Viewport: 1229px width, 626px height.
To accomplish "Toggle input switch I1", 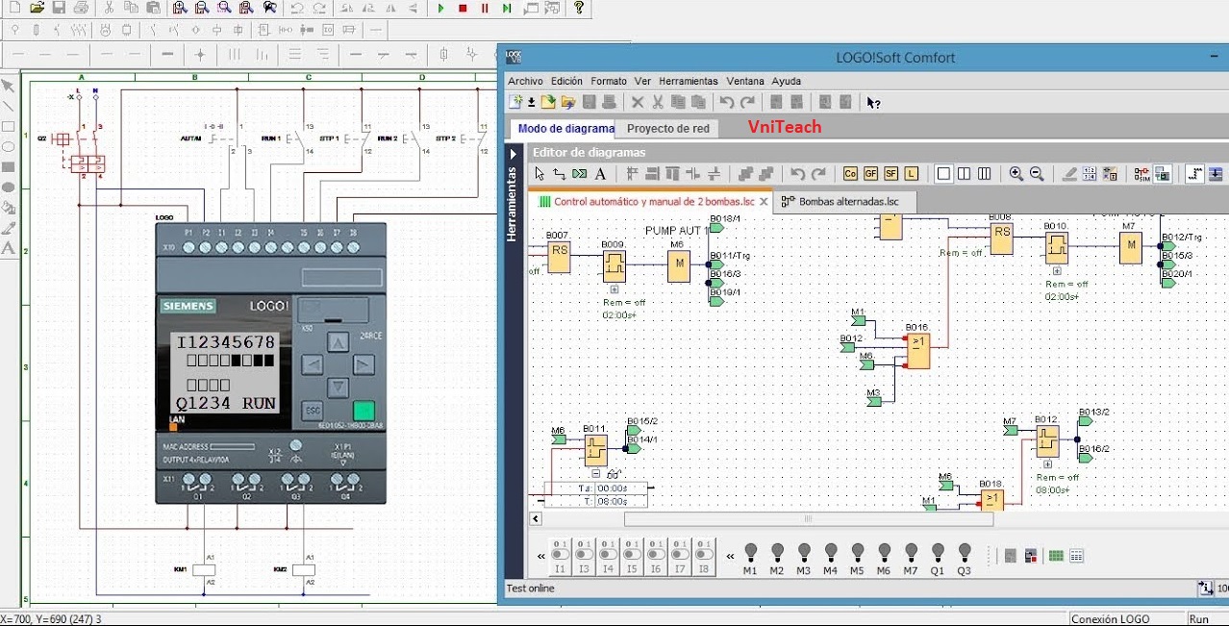I will tap(560, 556).
